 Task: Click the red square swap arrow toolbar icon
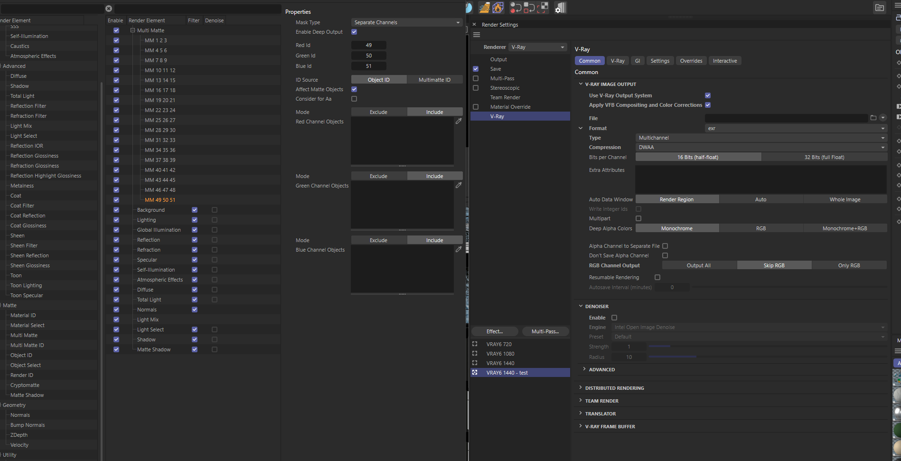pos(529,8)
